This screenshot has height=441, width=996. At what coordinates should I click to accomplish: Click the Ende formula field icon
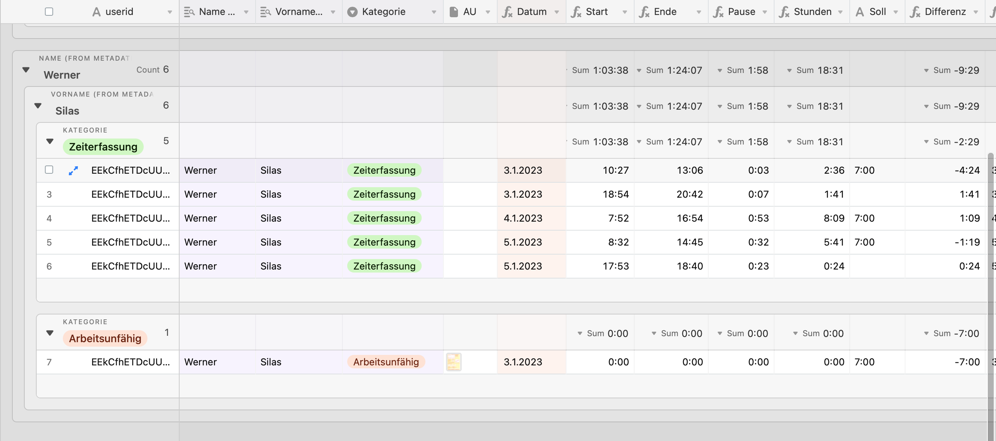point(644,12)
